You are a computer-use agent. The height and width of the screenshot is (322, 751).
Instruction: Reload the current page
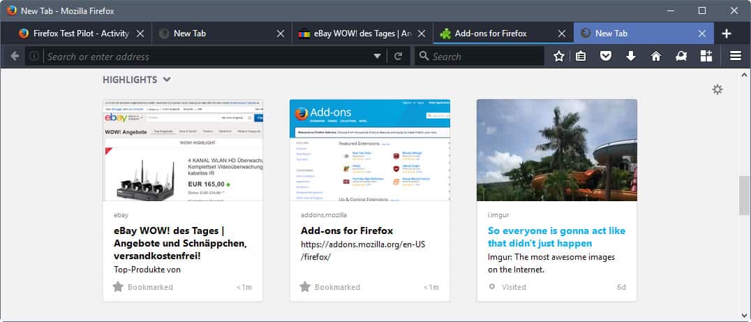[x=398, y=57]
